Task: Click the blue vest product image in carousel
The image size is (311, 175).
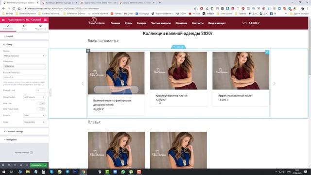Action: point(116,73)
